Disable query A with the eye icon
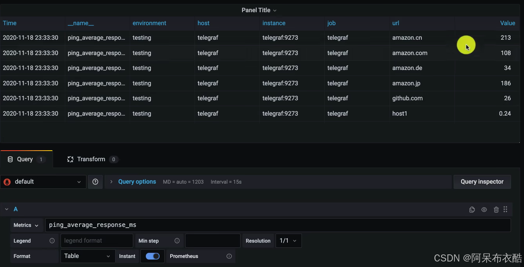 coord(484,209)
